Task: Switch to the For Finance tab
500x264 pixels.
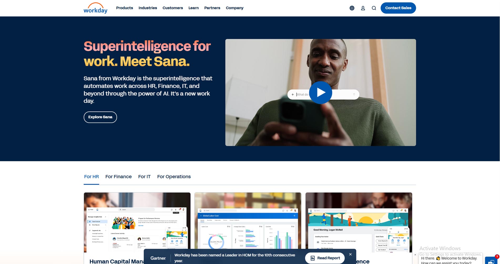Action: click(x=118, y=177)
